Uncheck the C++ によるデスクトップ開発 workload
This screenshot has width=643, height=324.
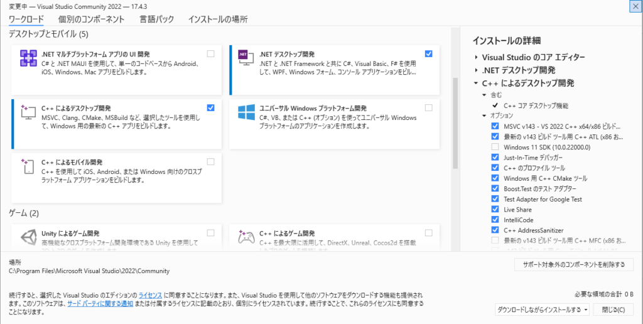pos(210,108)
